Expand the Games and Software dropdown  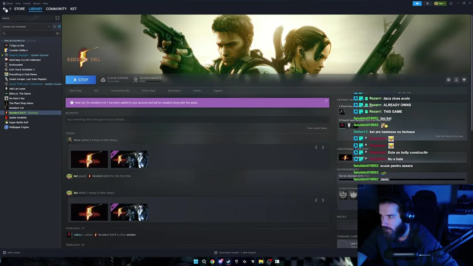(x=25, y=27)
